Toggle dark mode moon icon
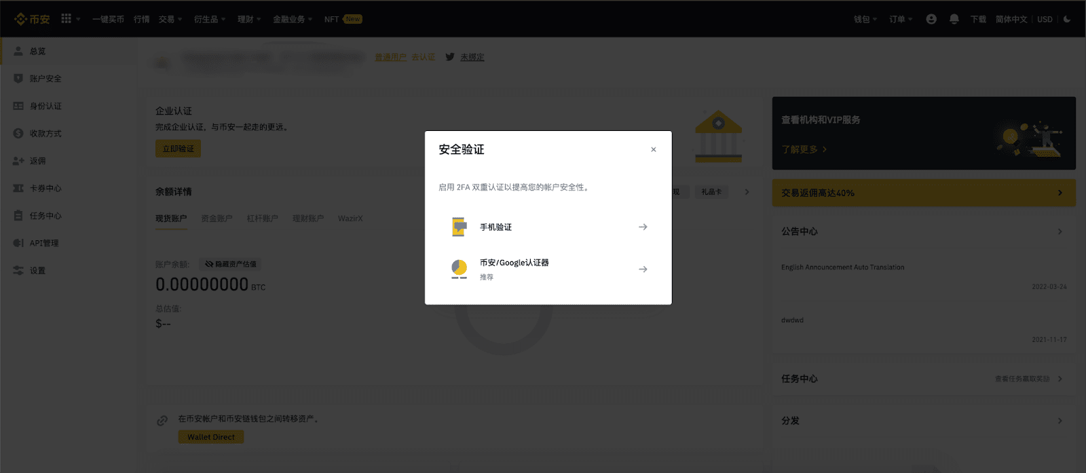This screenshot has width=1086, height=473. 1067,19
